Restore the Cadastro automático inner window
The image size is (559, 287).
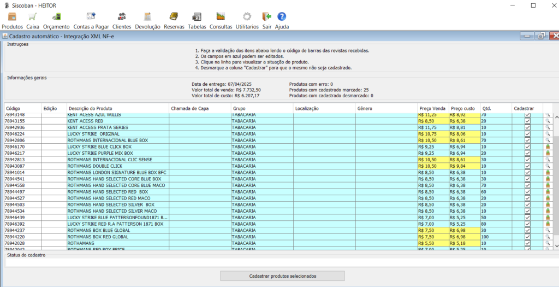point(541,36)
